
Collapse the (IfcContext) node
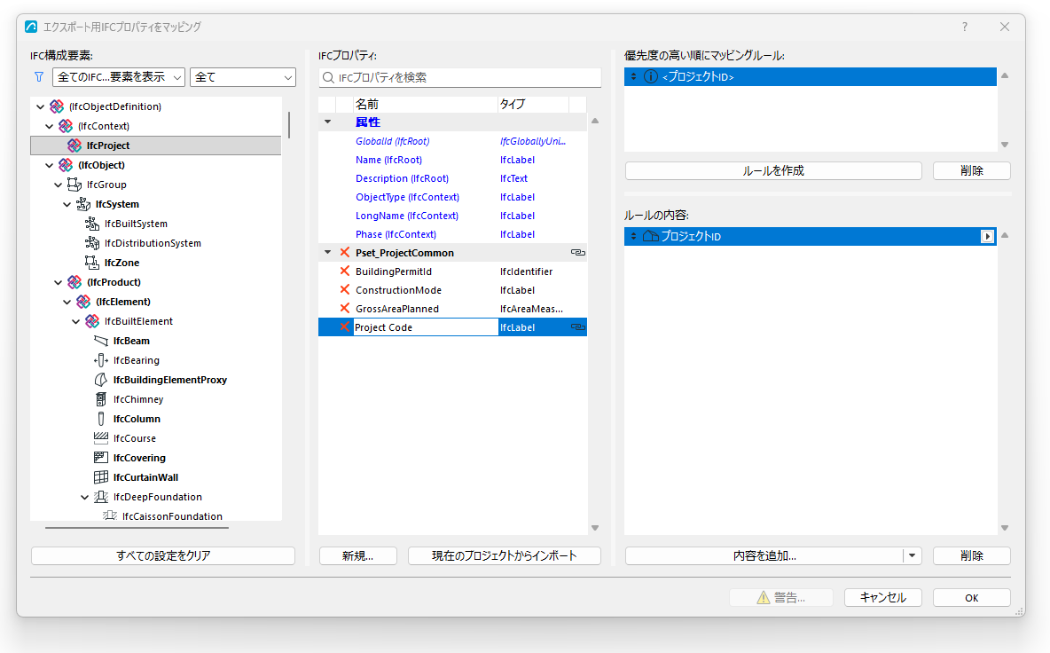pyautogui.click(x=49, y=126)
